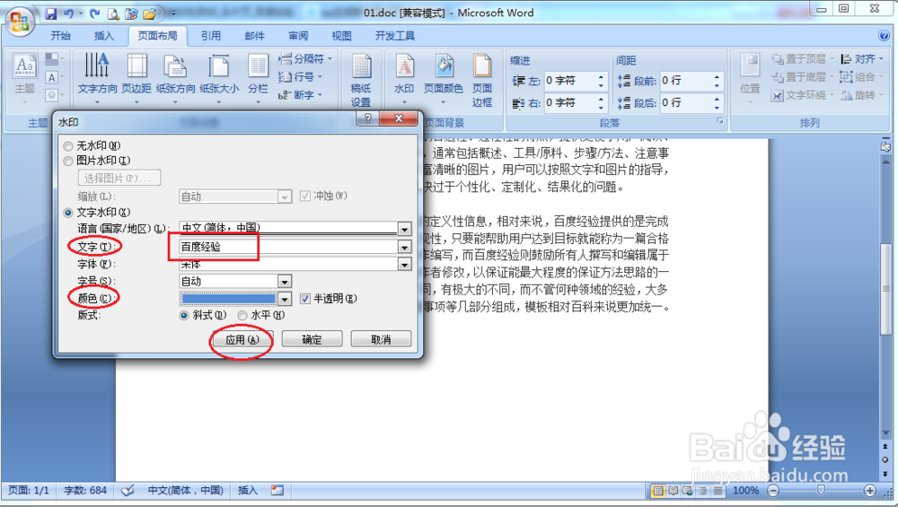Open the 水印 watermark ribbon button
Viewport: 898px width, 507px height.
click(404, 78)
